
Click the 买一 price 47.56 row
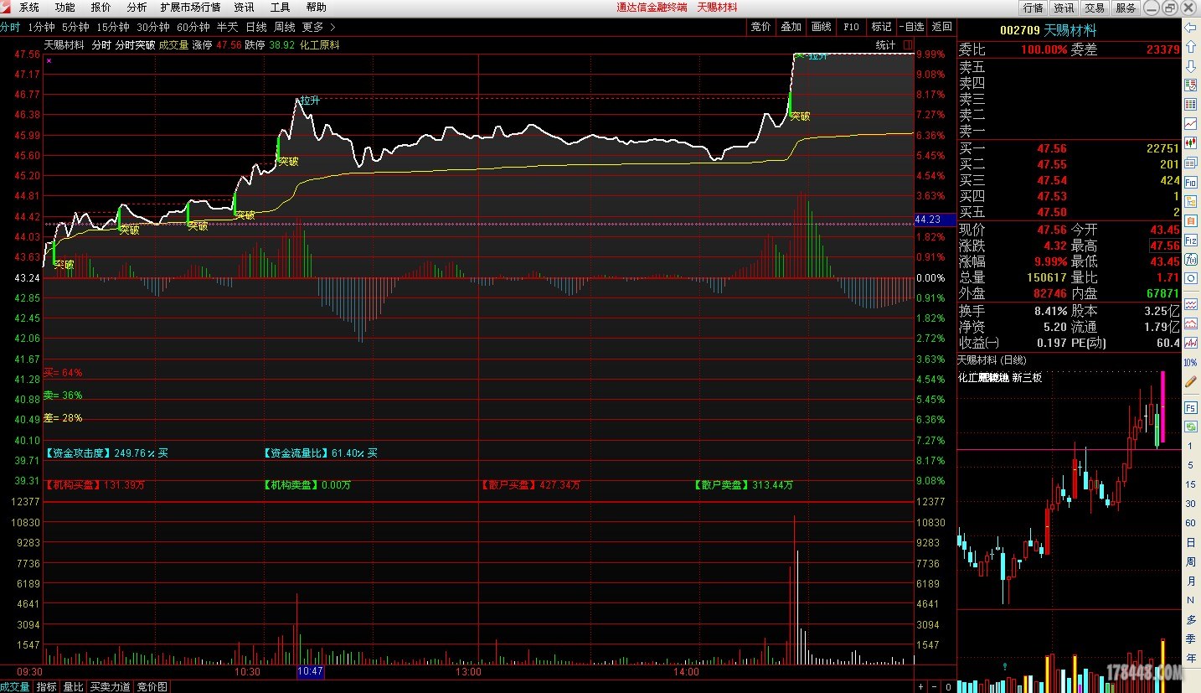pyautogui.click(x=1070, y=148)
